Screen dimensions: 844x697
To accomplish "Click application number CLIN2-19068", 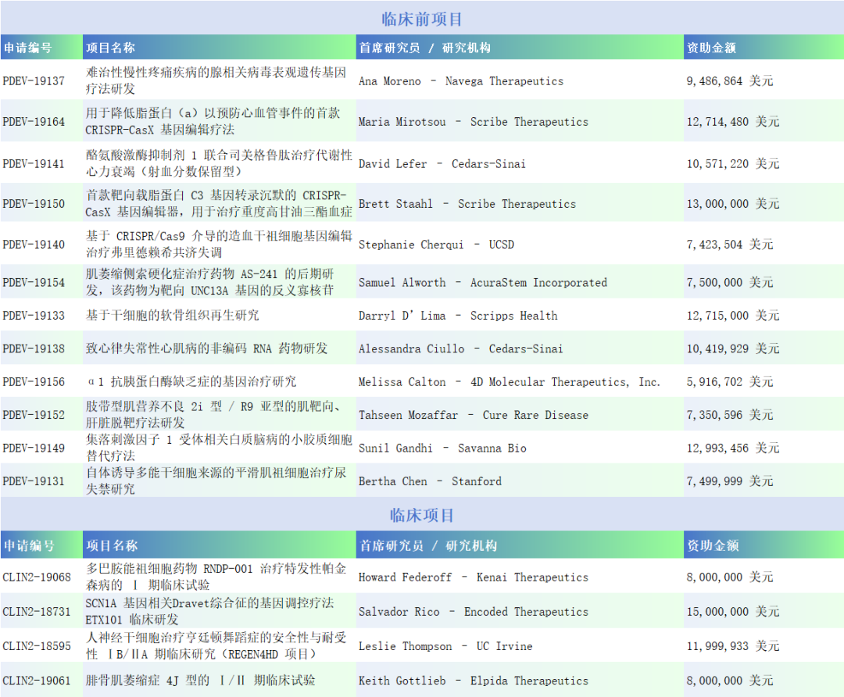I will pyautogui.click(x=37, y=577).
